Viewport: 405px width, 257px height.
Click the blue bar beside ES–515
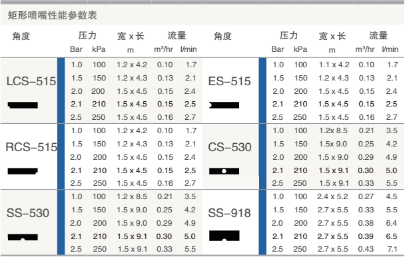262,91
